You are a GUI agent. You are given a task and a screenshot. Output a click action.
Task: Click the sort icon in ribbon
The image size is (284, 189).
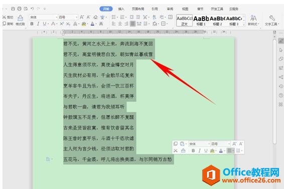154,17
